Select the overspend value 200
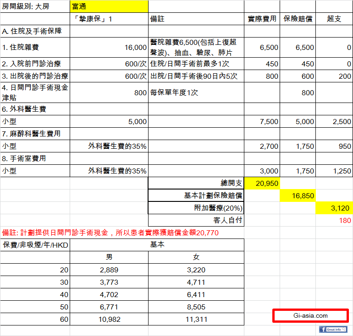Image resolution: width=353 pixels, height=336 pixels. click(x=334, y=76)
